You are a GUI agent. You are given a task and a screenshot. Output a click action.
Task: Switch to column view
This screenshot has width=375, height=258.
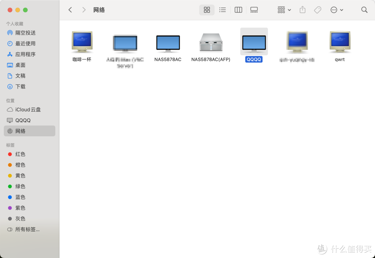(x=238, y=10)
